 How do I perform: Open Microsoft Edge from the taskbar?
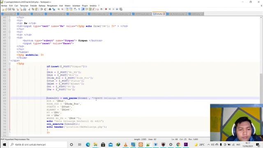click(88, 144)
